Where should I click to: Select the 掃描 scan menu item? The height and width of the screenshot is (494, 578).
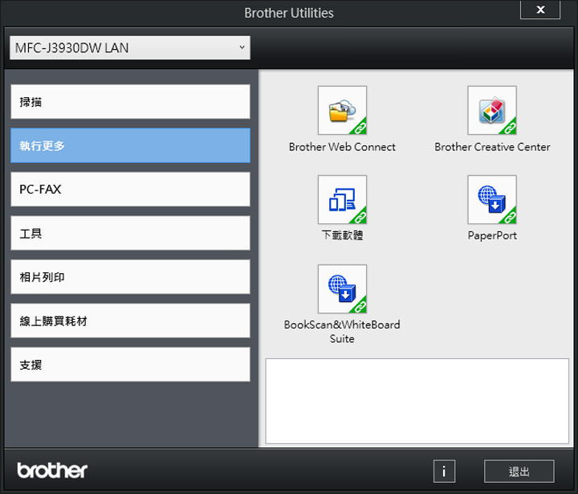pyautogui.click(x=131, y=102)
